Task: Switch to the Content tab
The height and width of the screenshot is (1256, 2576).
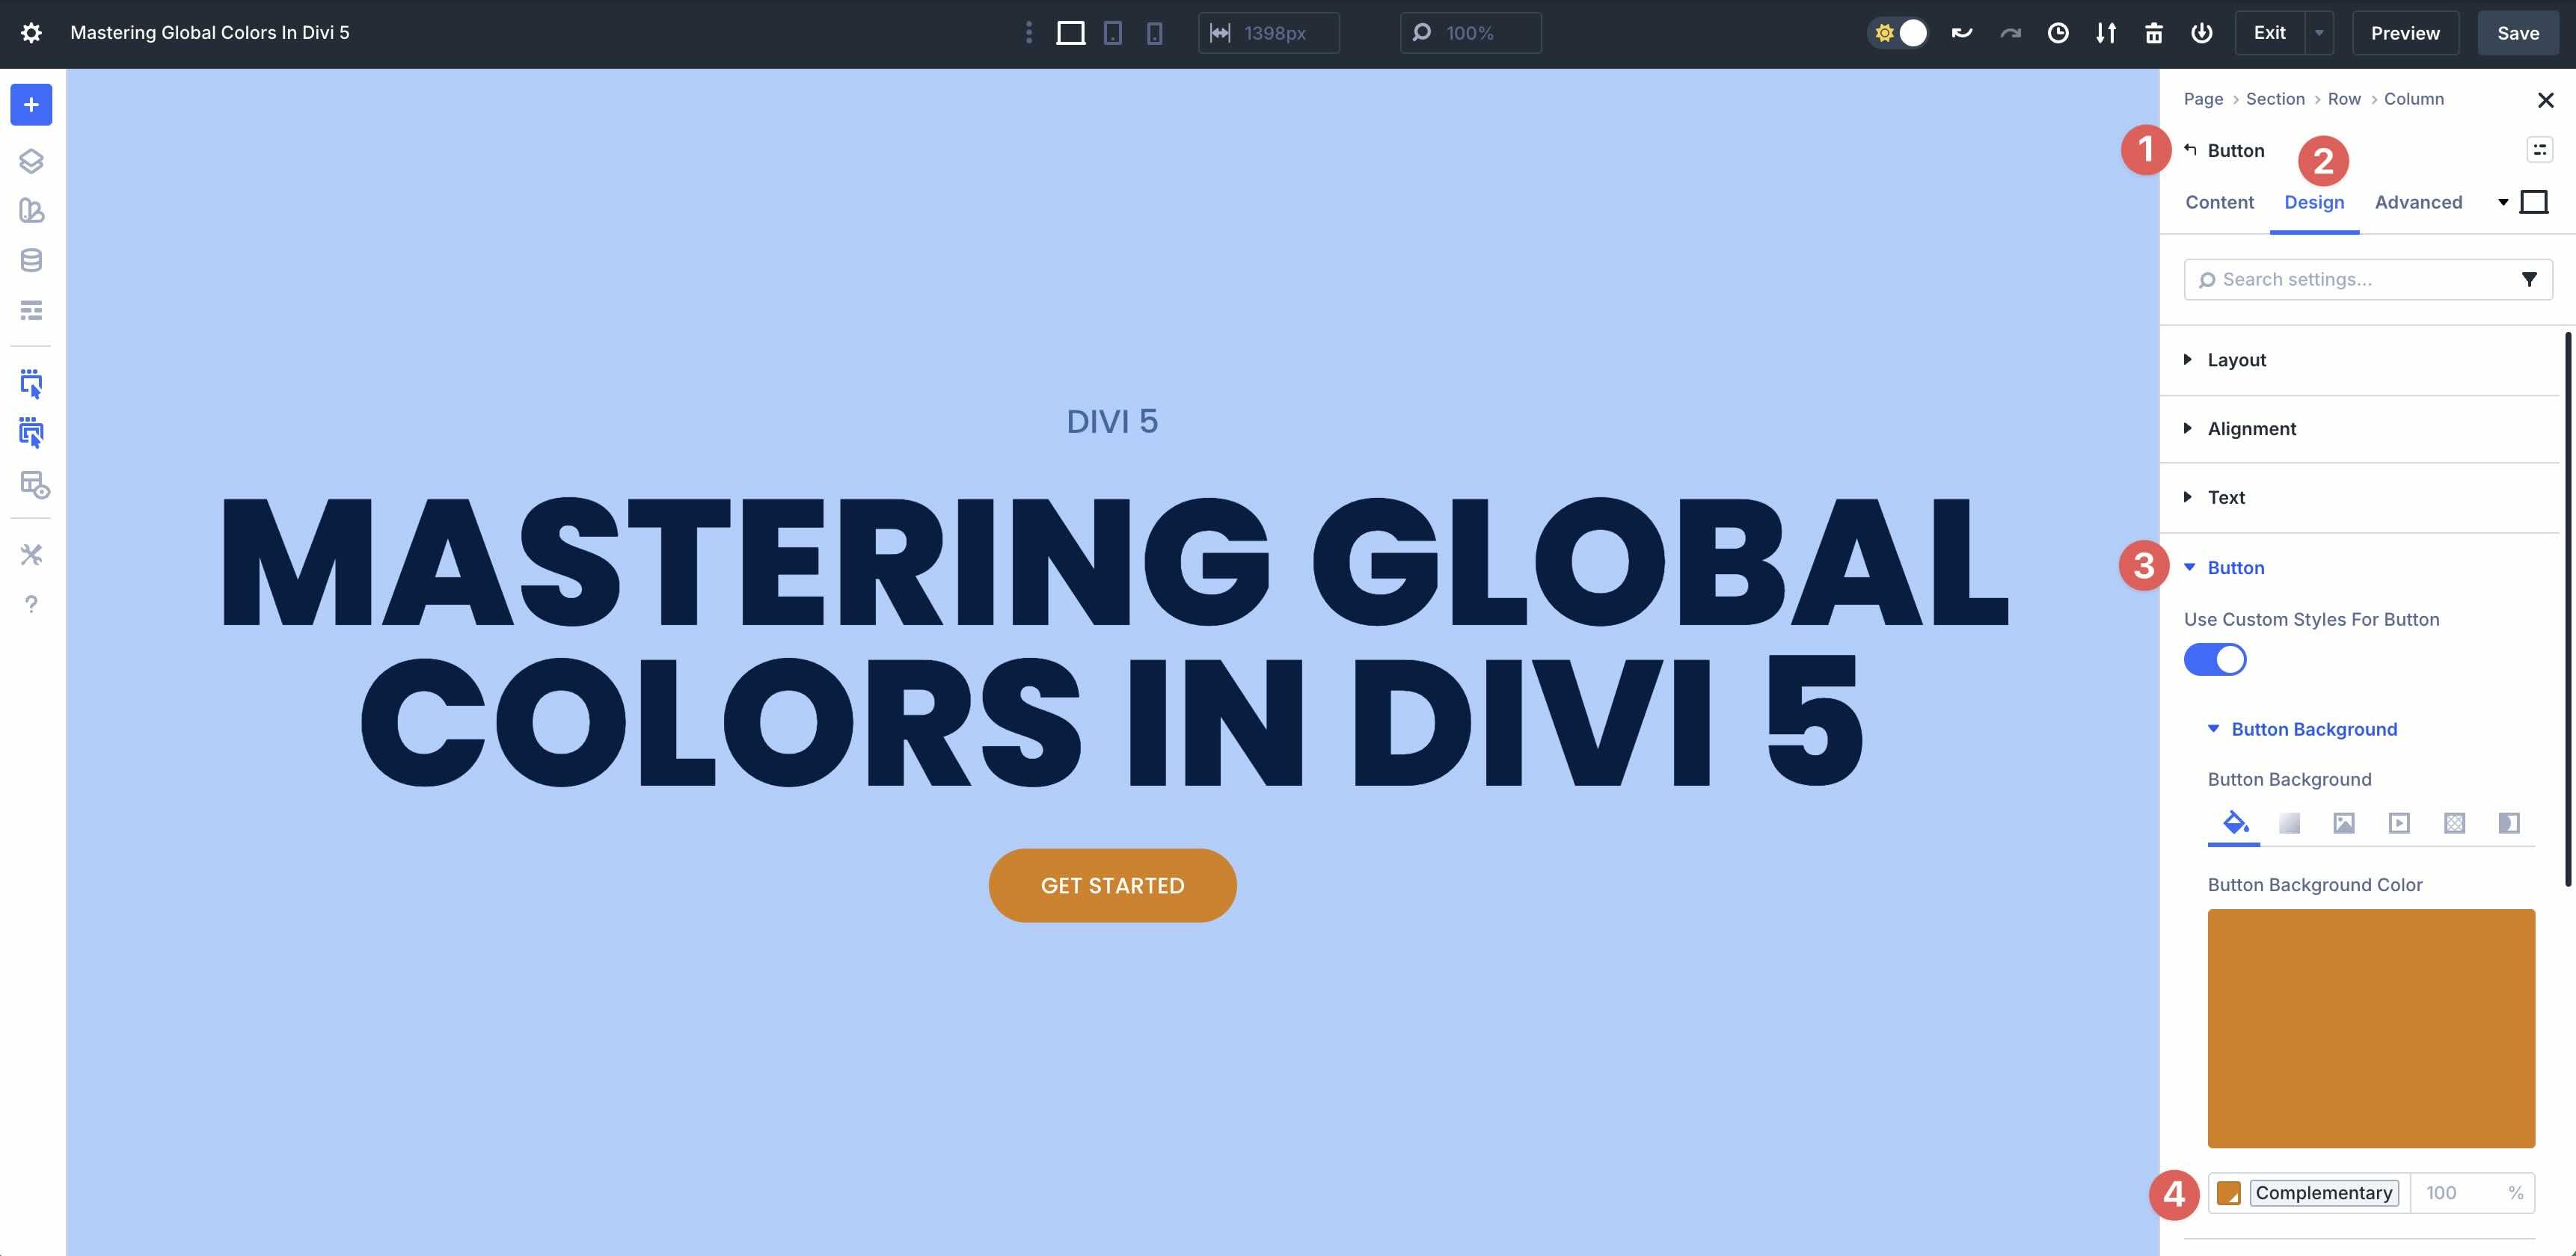Action: click(x=2219, y=202)
